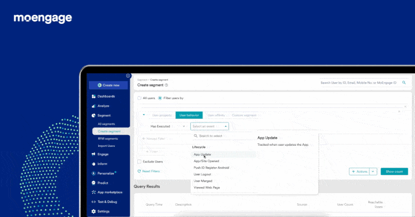Click the Segment pie icon
Viewport: 415px width, 217px height.
tap(94, 115)
